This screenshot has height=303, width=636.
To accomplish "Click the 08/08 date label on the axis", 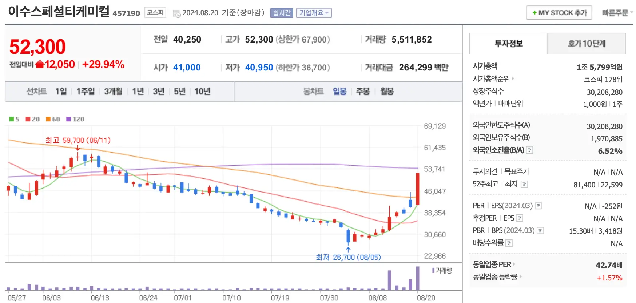I will [377, 298].
